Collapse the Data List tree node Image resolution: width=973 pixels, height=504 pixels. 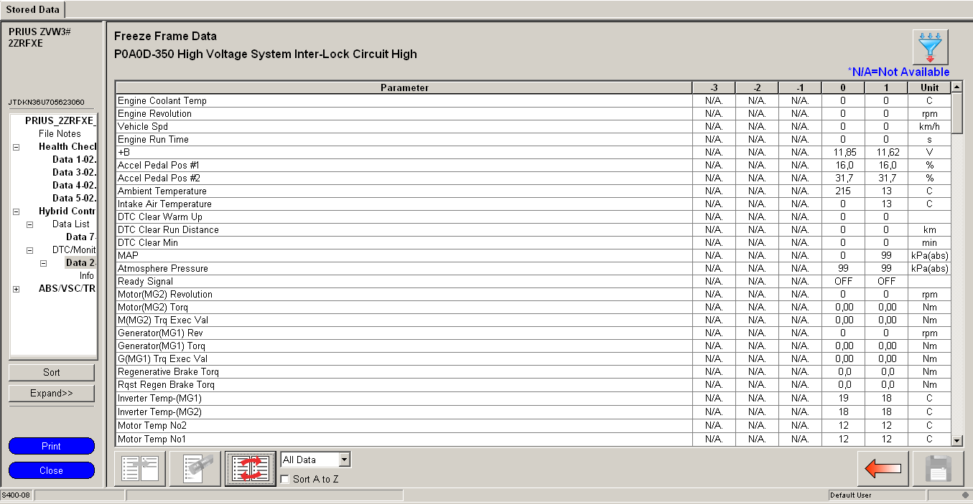click(30, 224)
